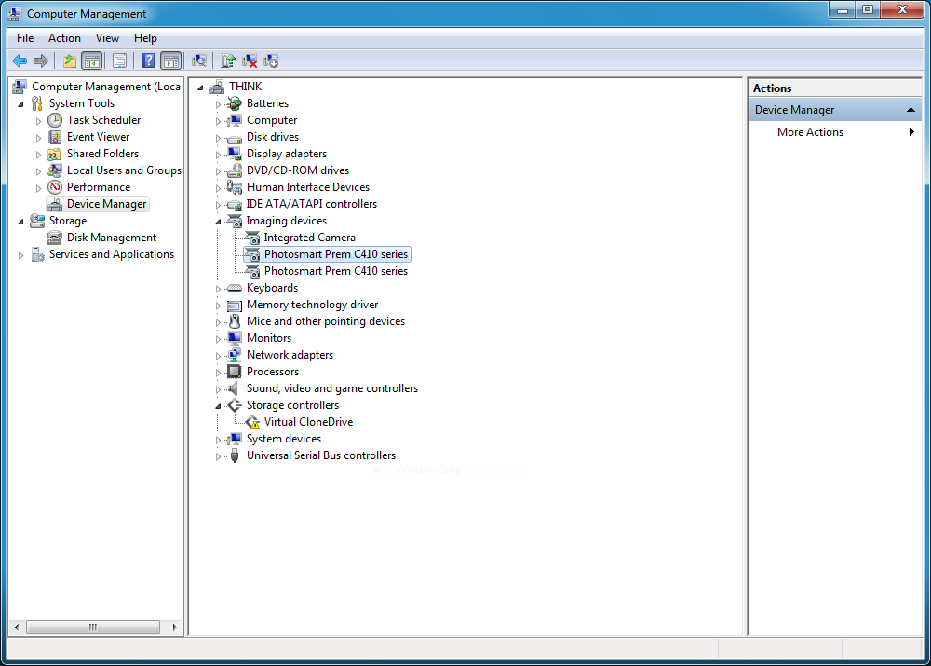Expand the Network adapters category
This screenshot has height=666, width=931.
(219, 356)
